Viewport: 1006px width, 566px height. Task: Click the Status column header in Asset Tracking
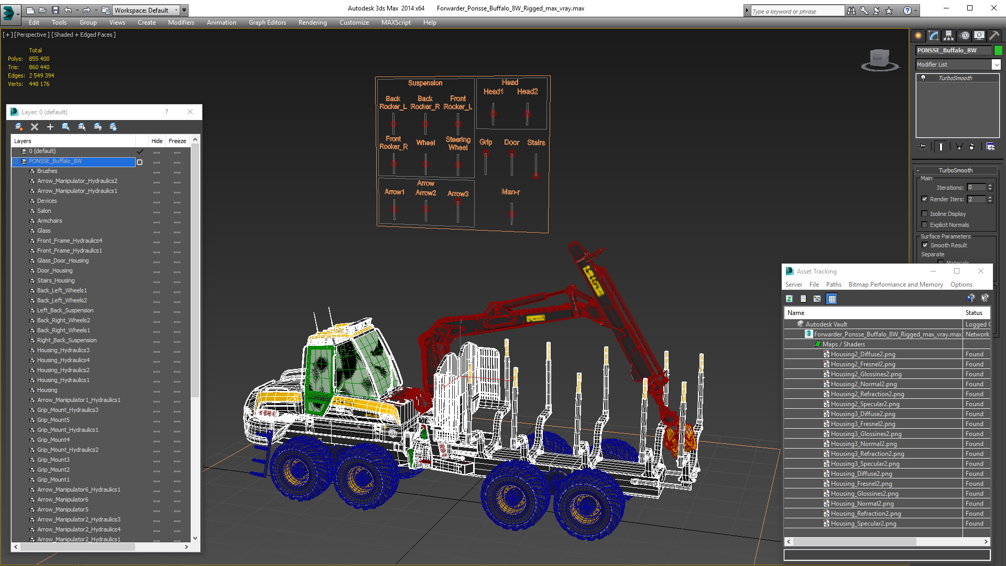[976, 313]
